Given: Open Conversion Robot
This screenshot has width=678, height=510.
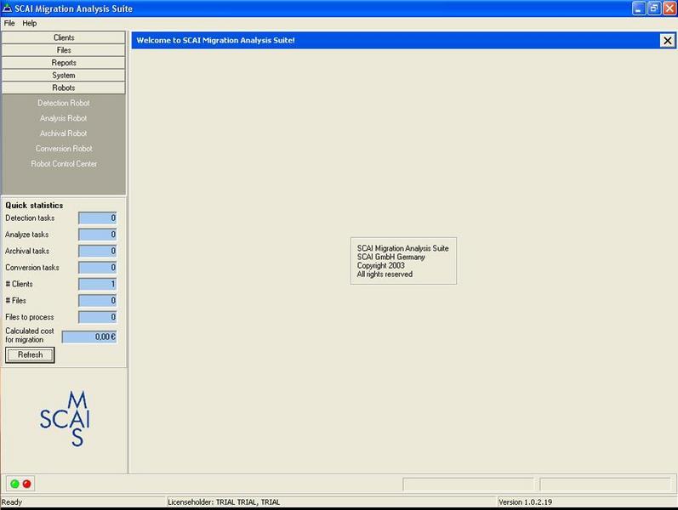Looking at the screenshot, I should click(x=64, y=149).
